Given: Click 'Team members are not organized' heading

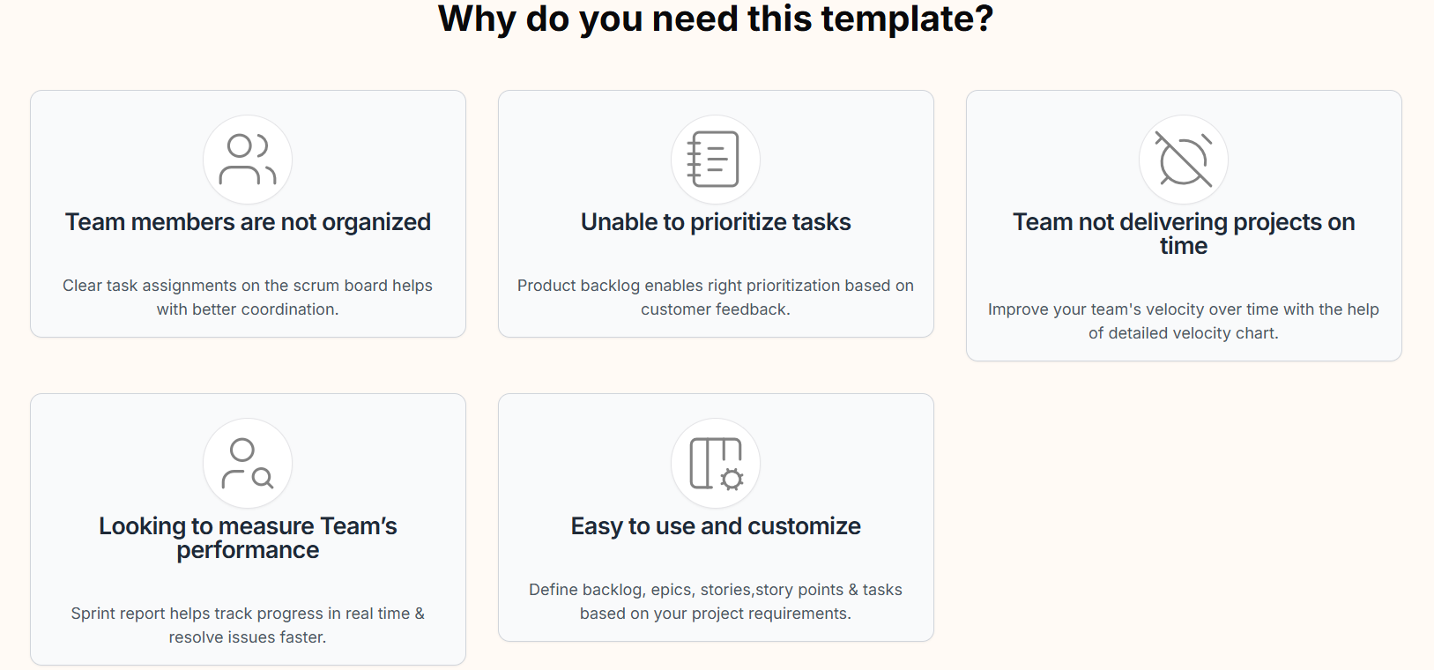Looking at the screenshot, I should [248, 222].
